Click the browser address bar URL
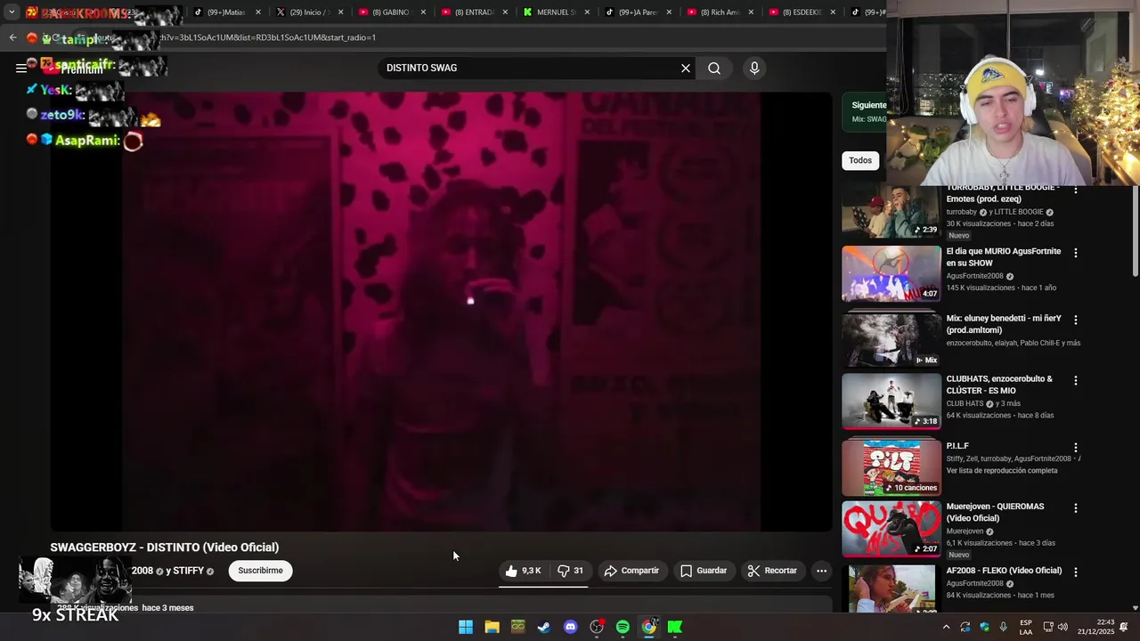The image size is (1140, 641). point(267,37)
